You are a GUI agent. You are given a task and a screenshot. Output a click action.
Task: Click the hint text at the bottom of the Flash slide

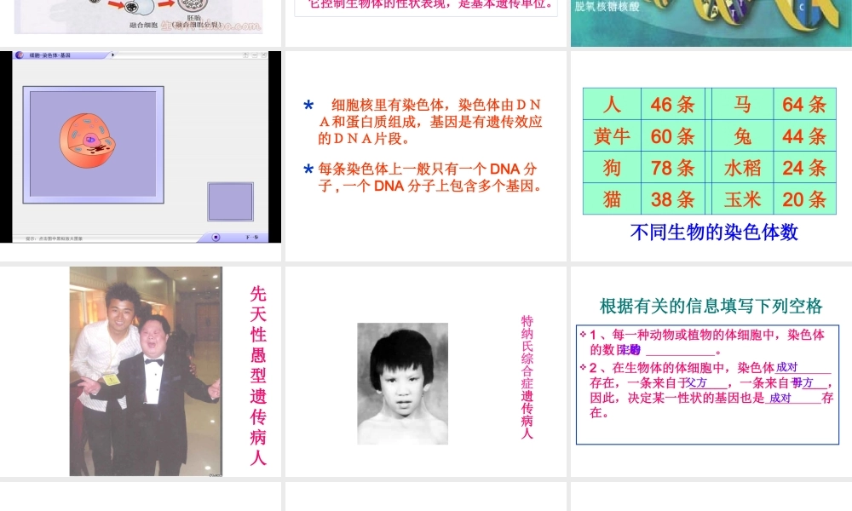tap(54, 238)
